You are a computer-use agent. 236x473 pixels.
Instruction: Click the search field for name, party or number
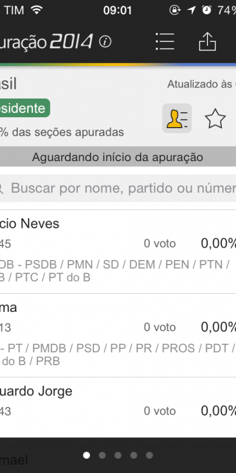pyautogui.click(x=118, y=188)
